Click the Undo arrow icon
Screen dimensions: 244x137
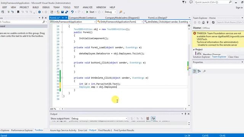(x=72, y=12)
